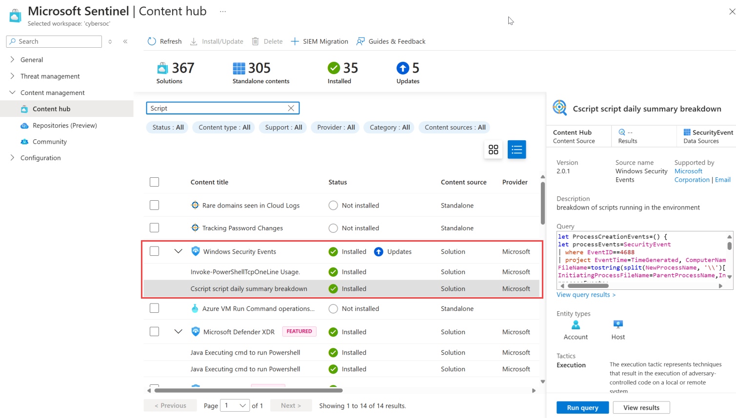The height and width of the screenshot is (418, 736).
Task: Open Guides & Feedback
Action: point(361,41)
